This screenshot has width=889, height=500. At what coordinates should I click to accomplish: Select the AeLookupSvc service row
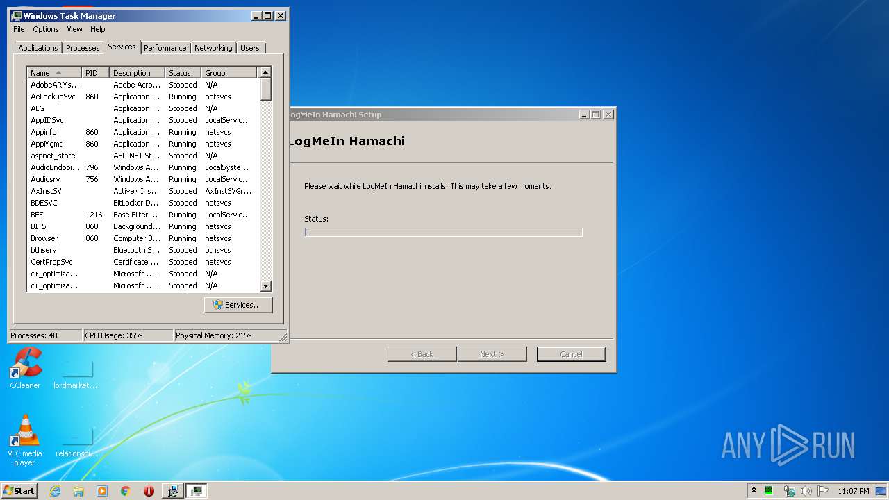point(143,97)
